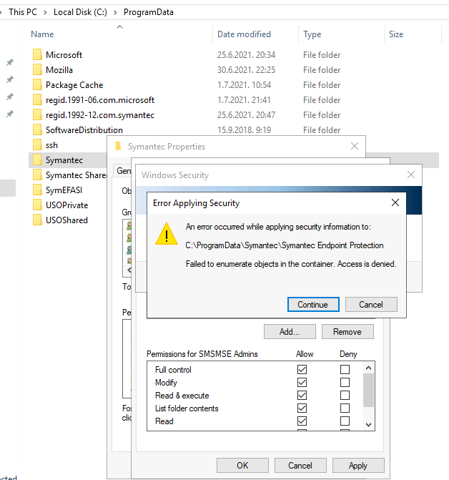
Task: Click the SymEFASI folder icon
Action: pos(37,190)
